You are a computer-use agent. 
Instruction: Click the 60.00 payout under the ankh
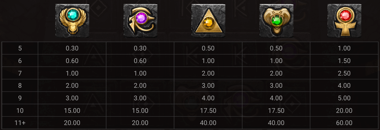[x=344, y=123]
